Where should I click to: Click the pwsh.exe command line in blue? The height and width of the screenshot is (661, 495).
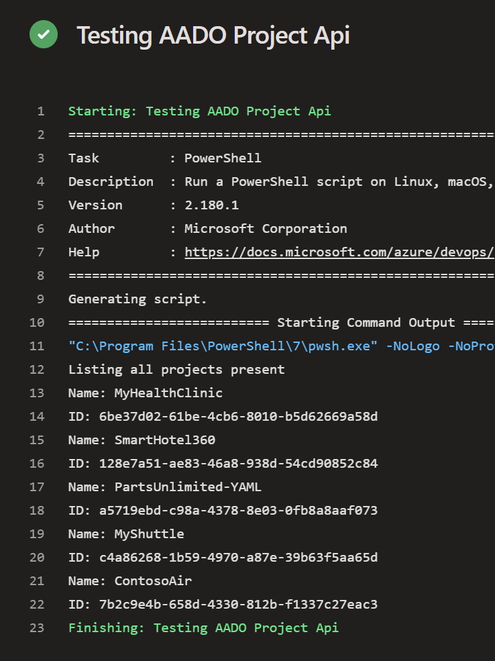click(281, 346)
